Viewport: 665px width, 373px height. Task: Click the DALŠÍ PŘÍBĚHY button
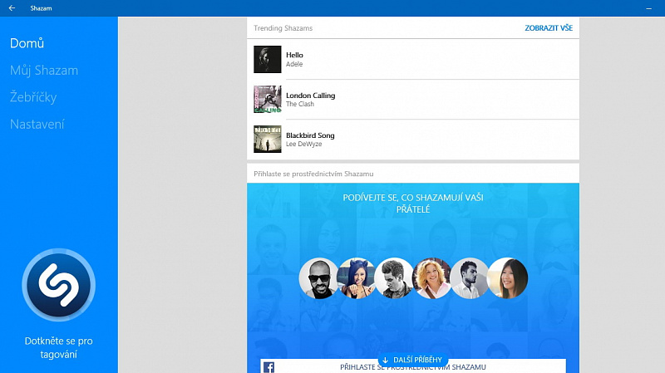pyautogui.click(x=412, y=360)
